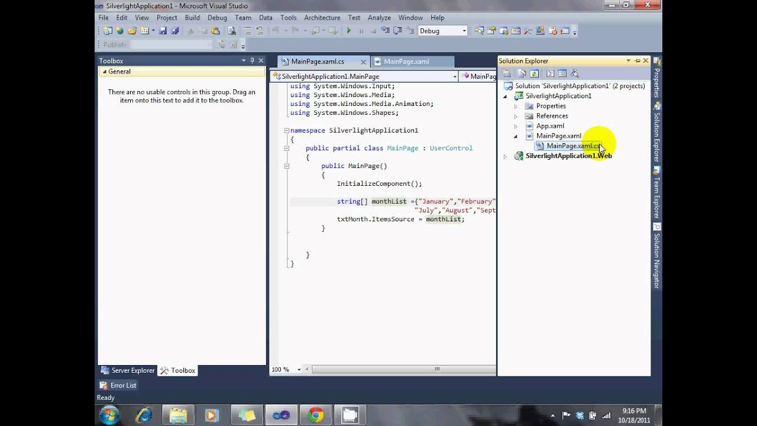757x426 pixels.
Task: Toggle auto-hide pin on the Toolbox panel
Action: (x=252, y=60)
